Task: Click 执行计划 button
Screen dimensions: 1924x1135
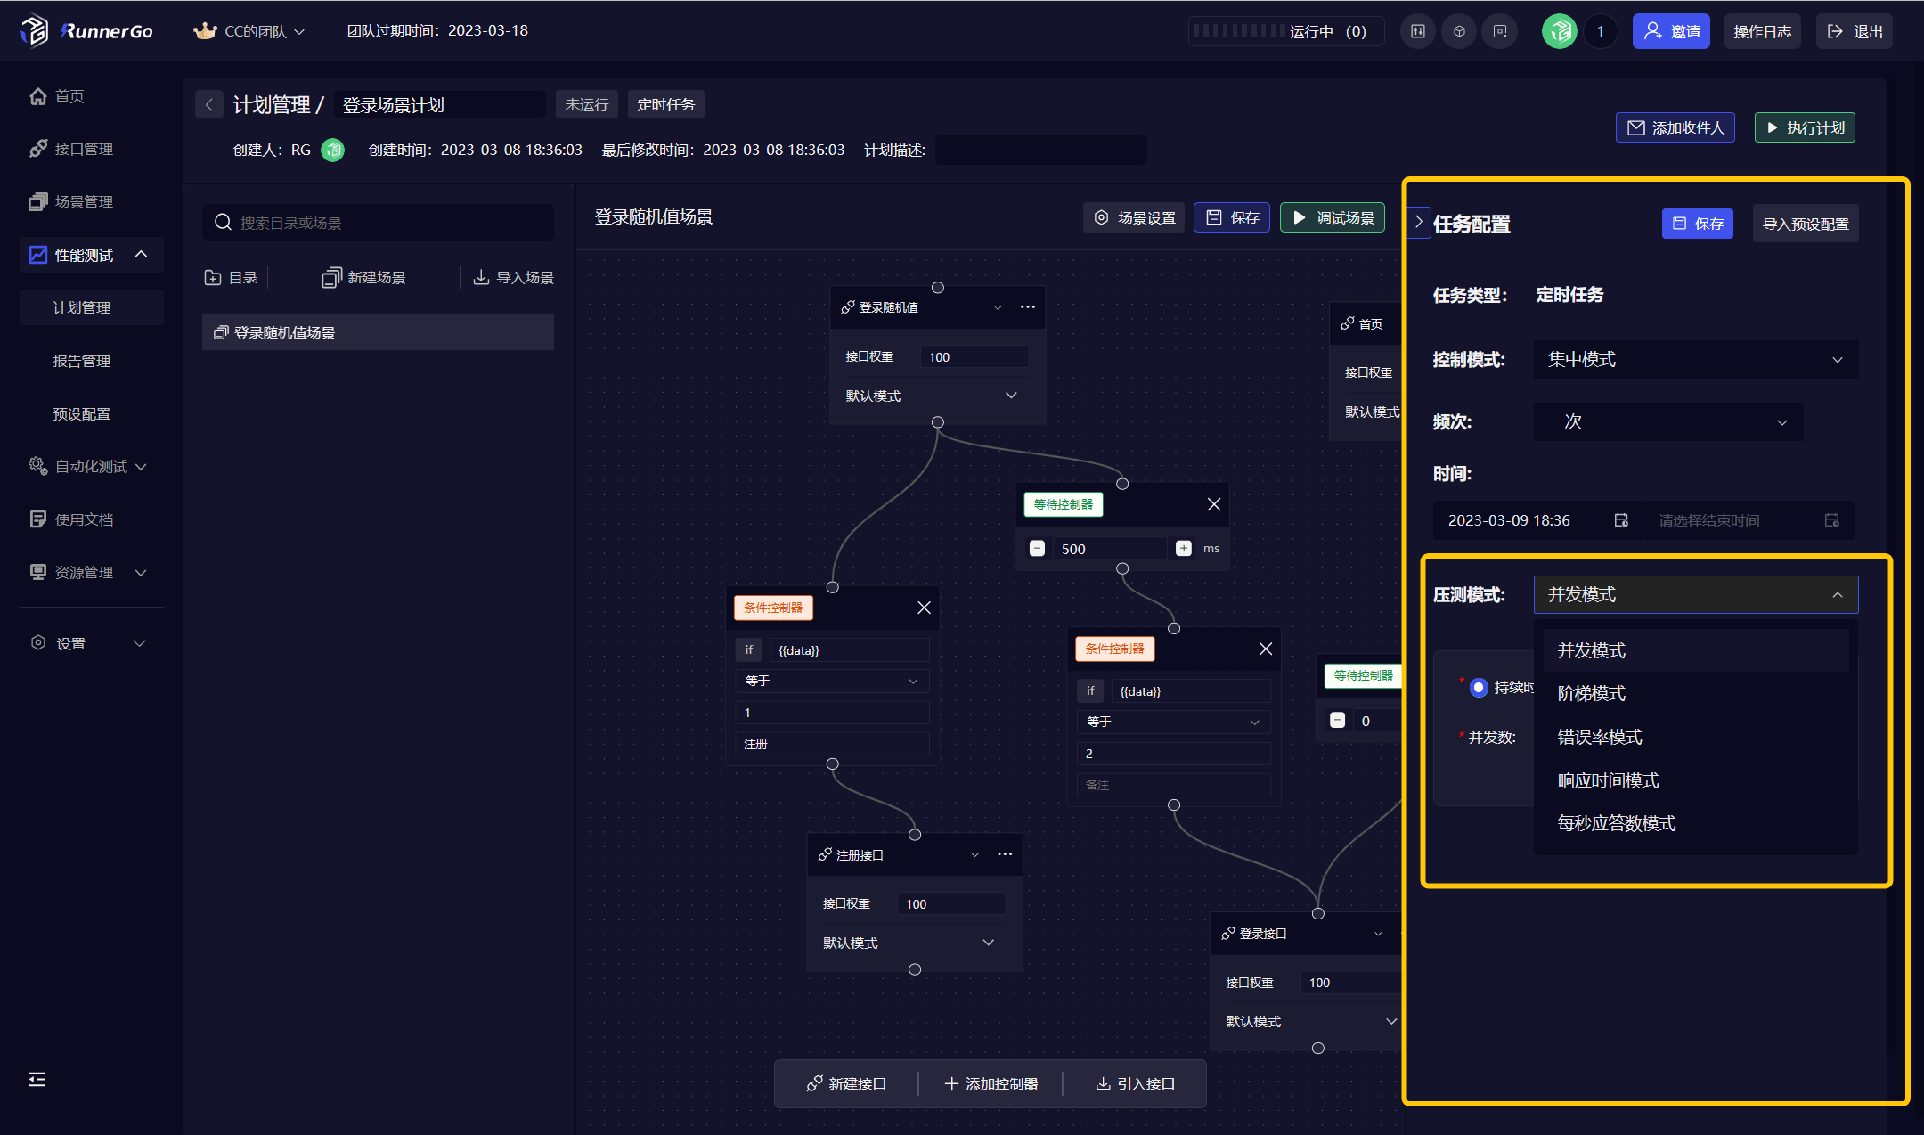Action: coord(1806,127)
